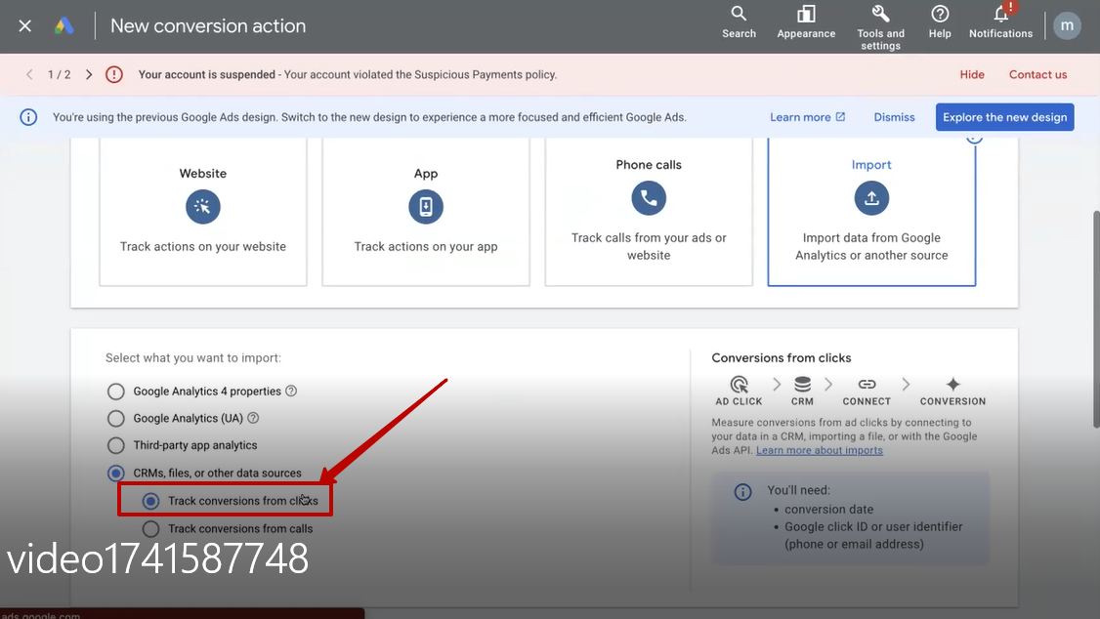Open Learn more about new design
Image resolution: width=1100 pixels, height=619 pixels.
click(x=808, y=117)
